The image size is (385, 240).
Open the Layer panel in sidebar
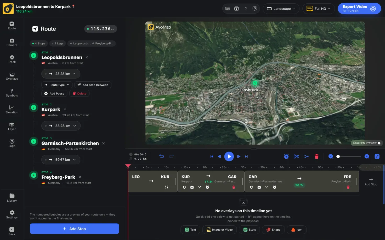pyautogui.click(x=12, y=127)
